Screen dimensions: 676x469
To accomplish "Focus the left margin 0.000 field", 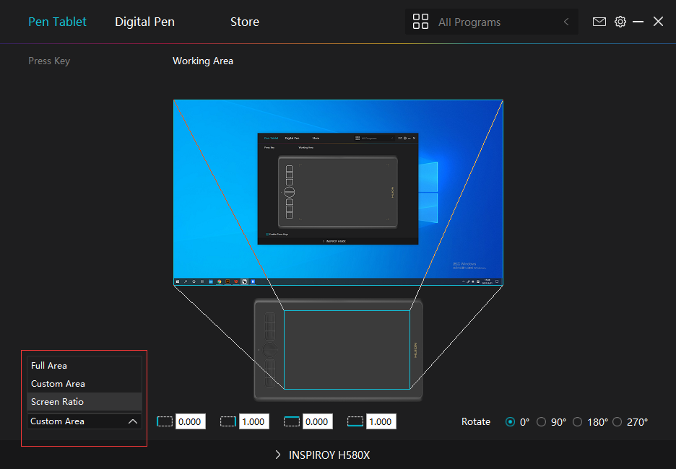I will (190, 421).
